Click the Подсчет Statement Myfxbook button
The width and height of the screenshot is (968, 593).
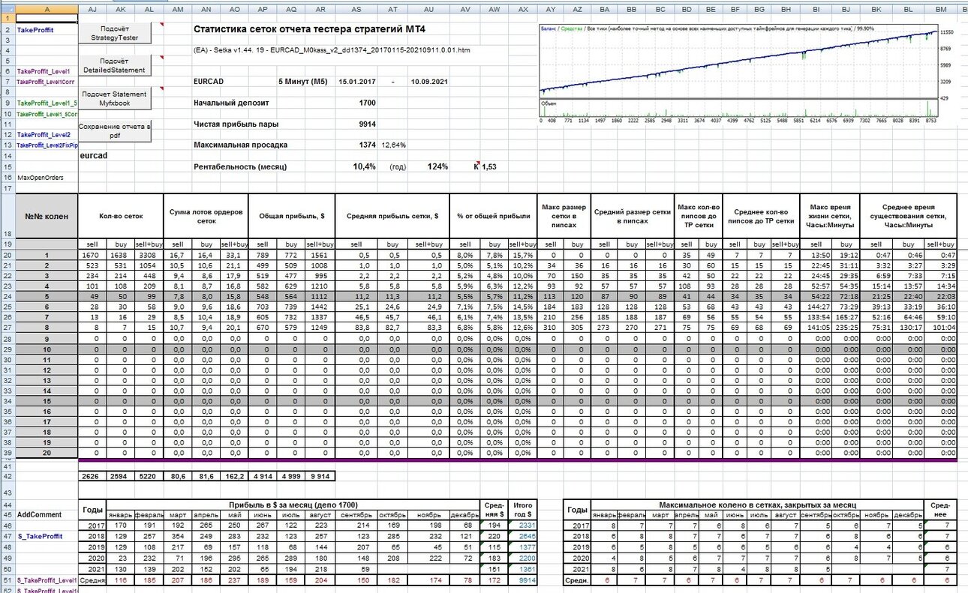[115, 98]
